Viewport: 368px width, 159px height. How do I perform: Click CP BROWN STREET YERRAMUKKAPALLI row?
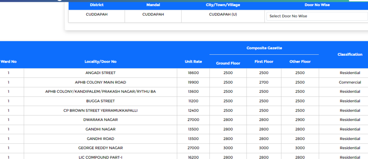tap(100, 110)
